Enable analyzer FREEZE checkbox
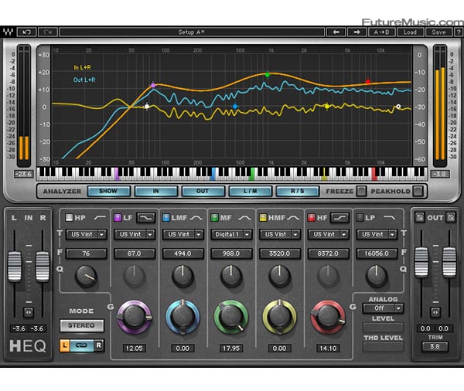This screenshot has width=464, height=391. pyautogui.click(x=361, y=191)
